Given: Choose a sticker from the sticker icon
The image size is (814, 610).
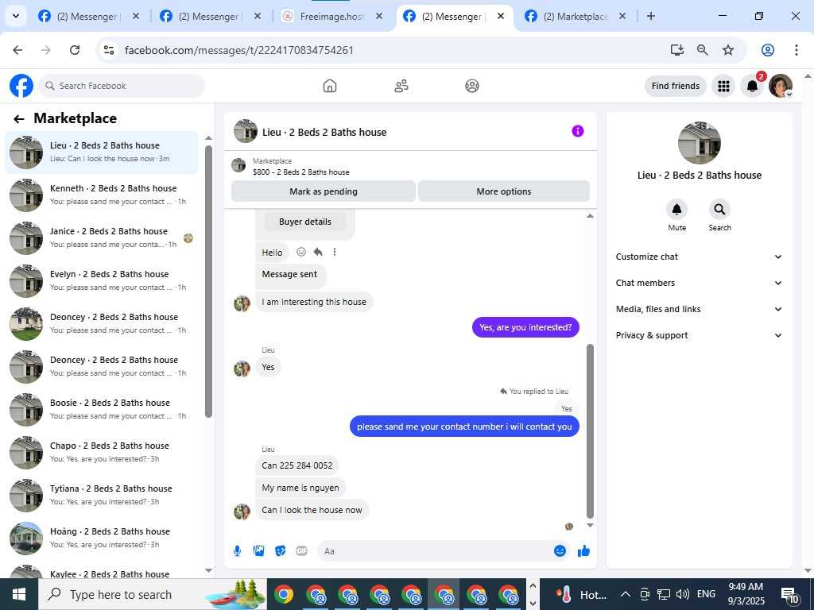Looking at the screenshot, I should [281, 551].
